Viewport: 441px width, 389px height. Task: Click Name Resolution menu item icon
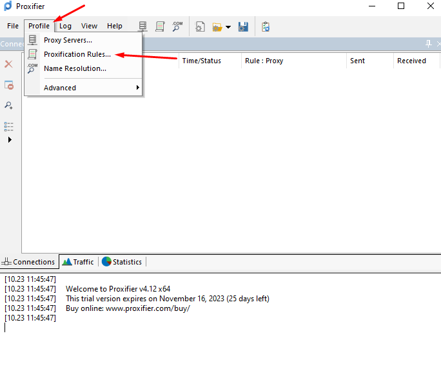(32, 68)
